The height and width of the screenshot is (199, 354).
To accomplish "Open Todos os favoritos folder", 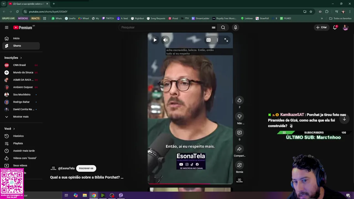I will point(340,18).
